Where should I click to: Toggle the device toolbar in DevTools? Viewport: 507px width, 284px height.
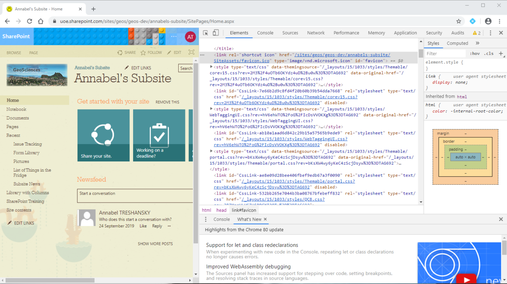click(x=215, y=32)
